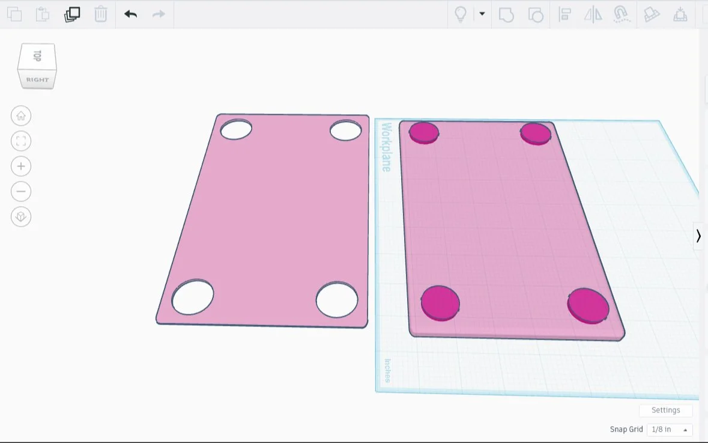This screenshot has height=443, width=708.
Task: Redo the undone action
Action: coord(159,14)
